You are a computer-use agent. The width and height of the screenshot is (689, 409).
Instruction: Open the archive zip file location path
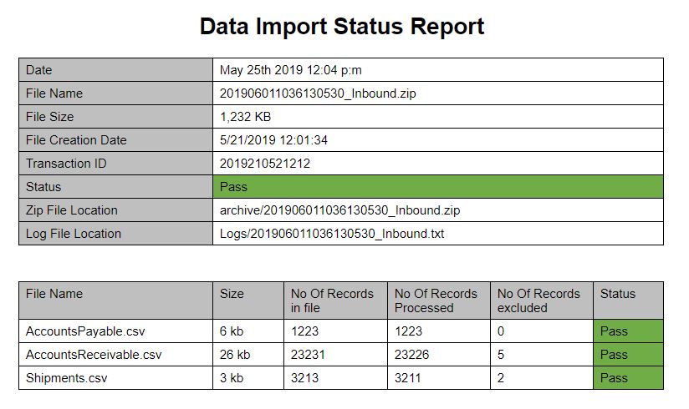(339, 210)
